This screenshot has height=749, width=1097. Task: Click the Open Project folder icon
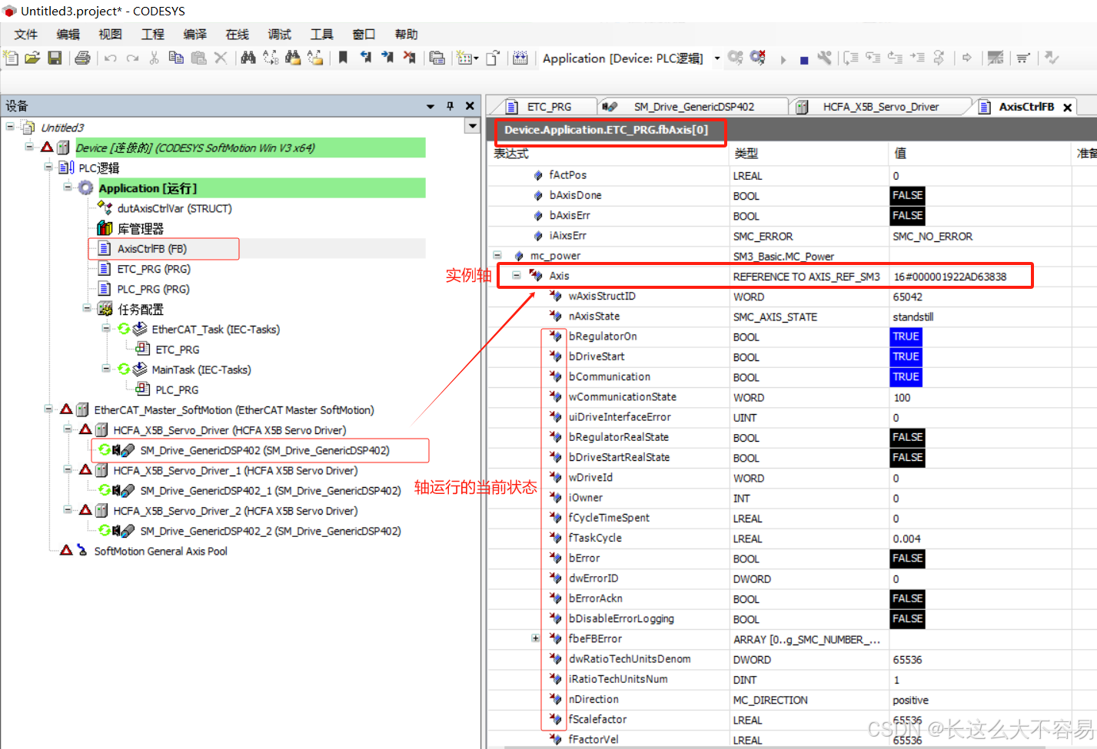(x=32, y=58)
